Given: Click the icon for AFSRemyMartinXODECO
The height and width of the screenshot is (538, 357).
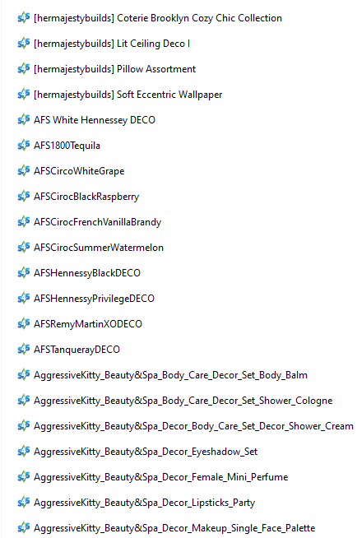Looking at the screenshot, I should 24,323.
